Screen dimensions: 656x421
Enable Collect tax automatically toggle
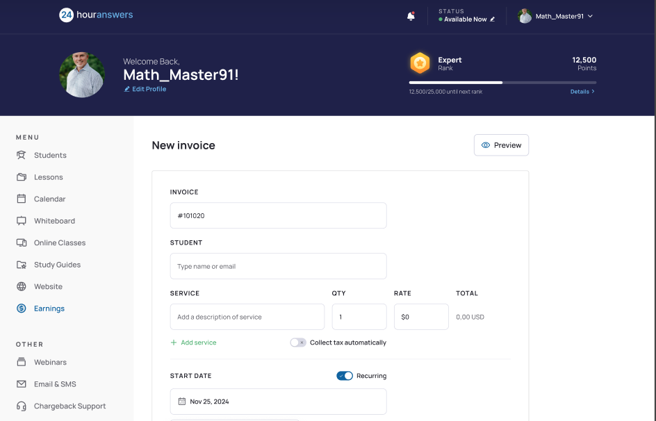[x=298, y=342]
